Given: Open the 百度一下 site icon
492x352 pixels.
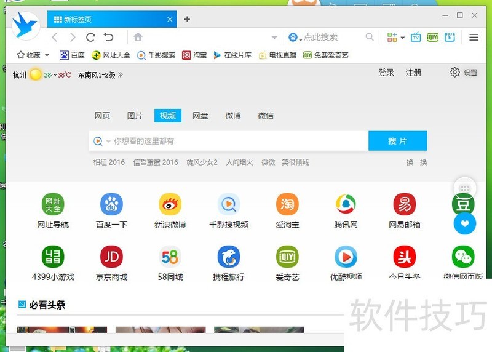Looking at the screenshot, I should (111, 204).
